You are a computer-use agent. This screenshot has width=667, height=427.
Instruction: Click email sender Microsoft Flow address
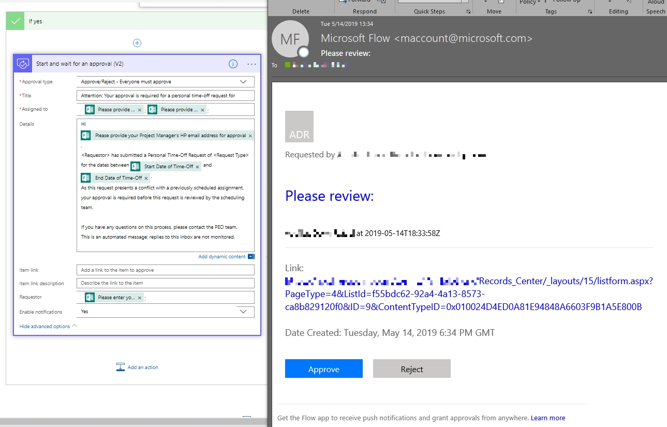point(426,38)
